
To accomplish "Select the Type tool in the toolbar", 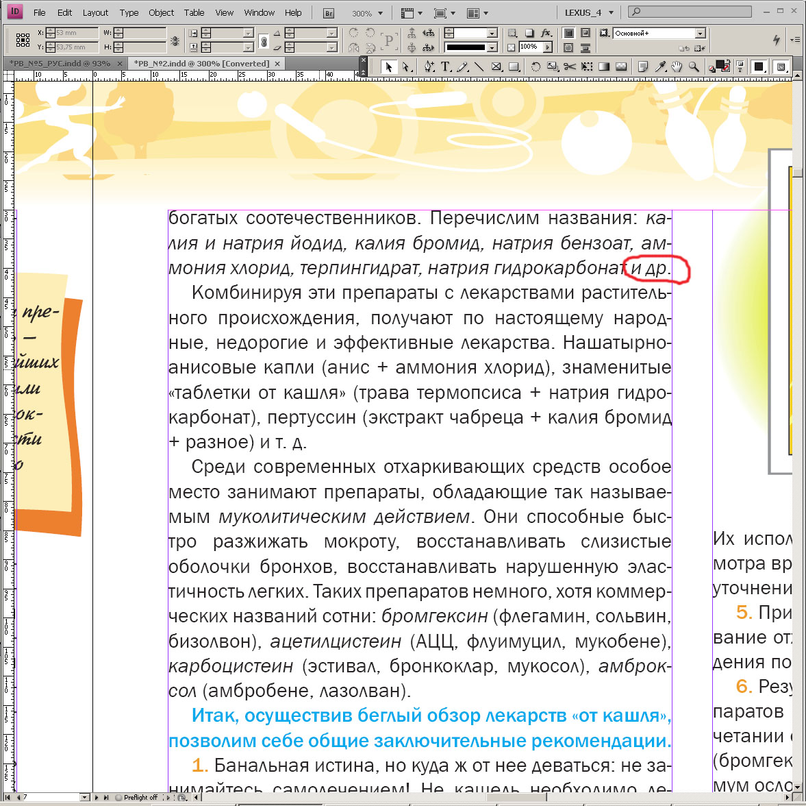I will pyautogui.click(x=446, y=66).
